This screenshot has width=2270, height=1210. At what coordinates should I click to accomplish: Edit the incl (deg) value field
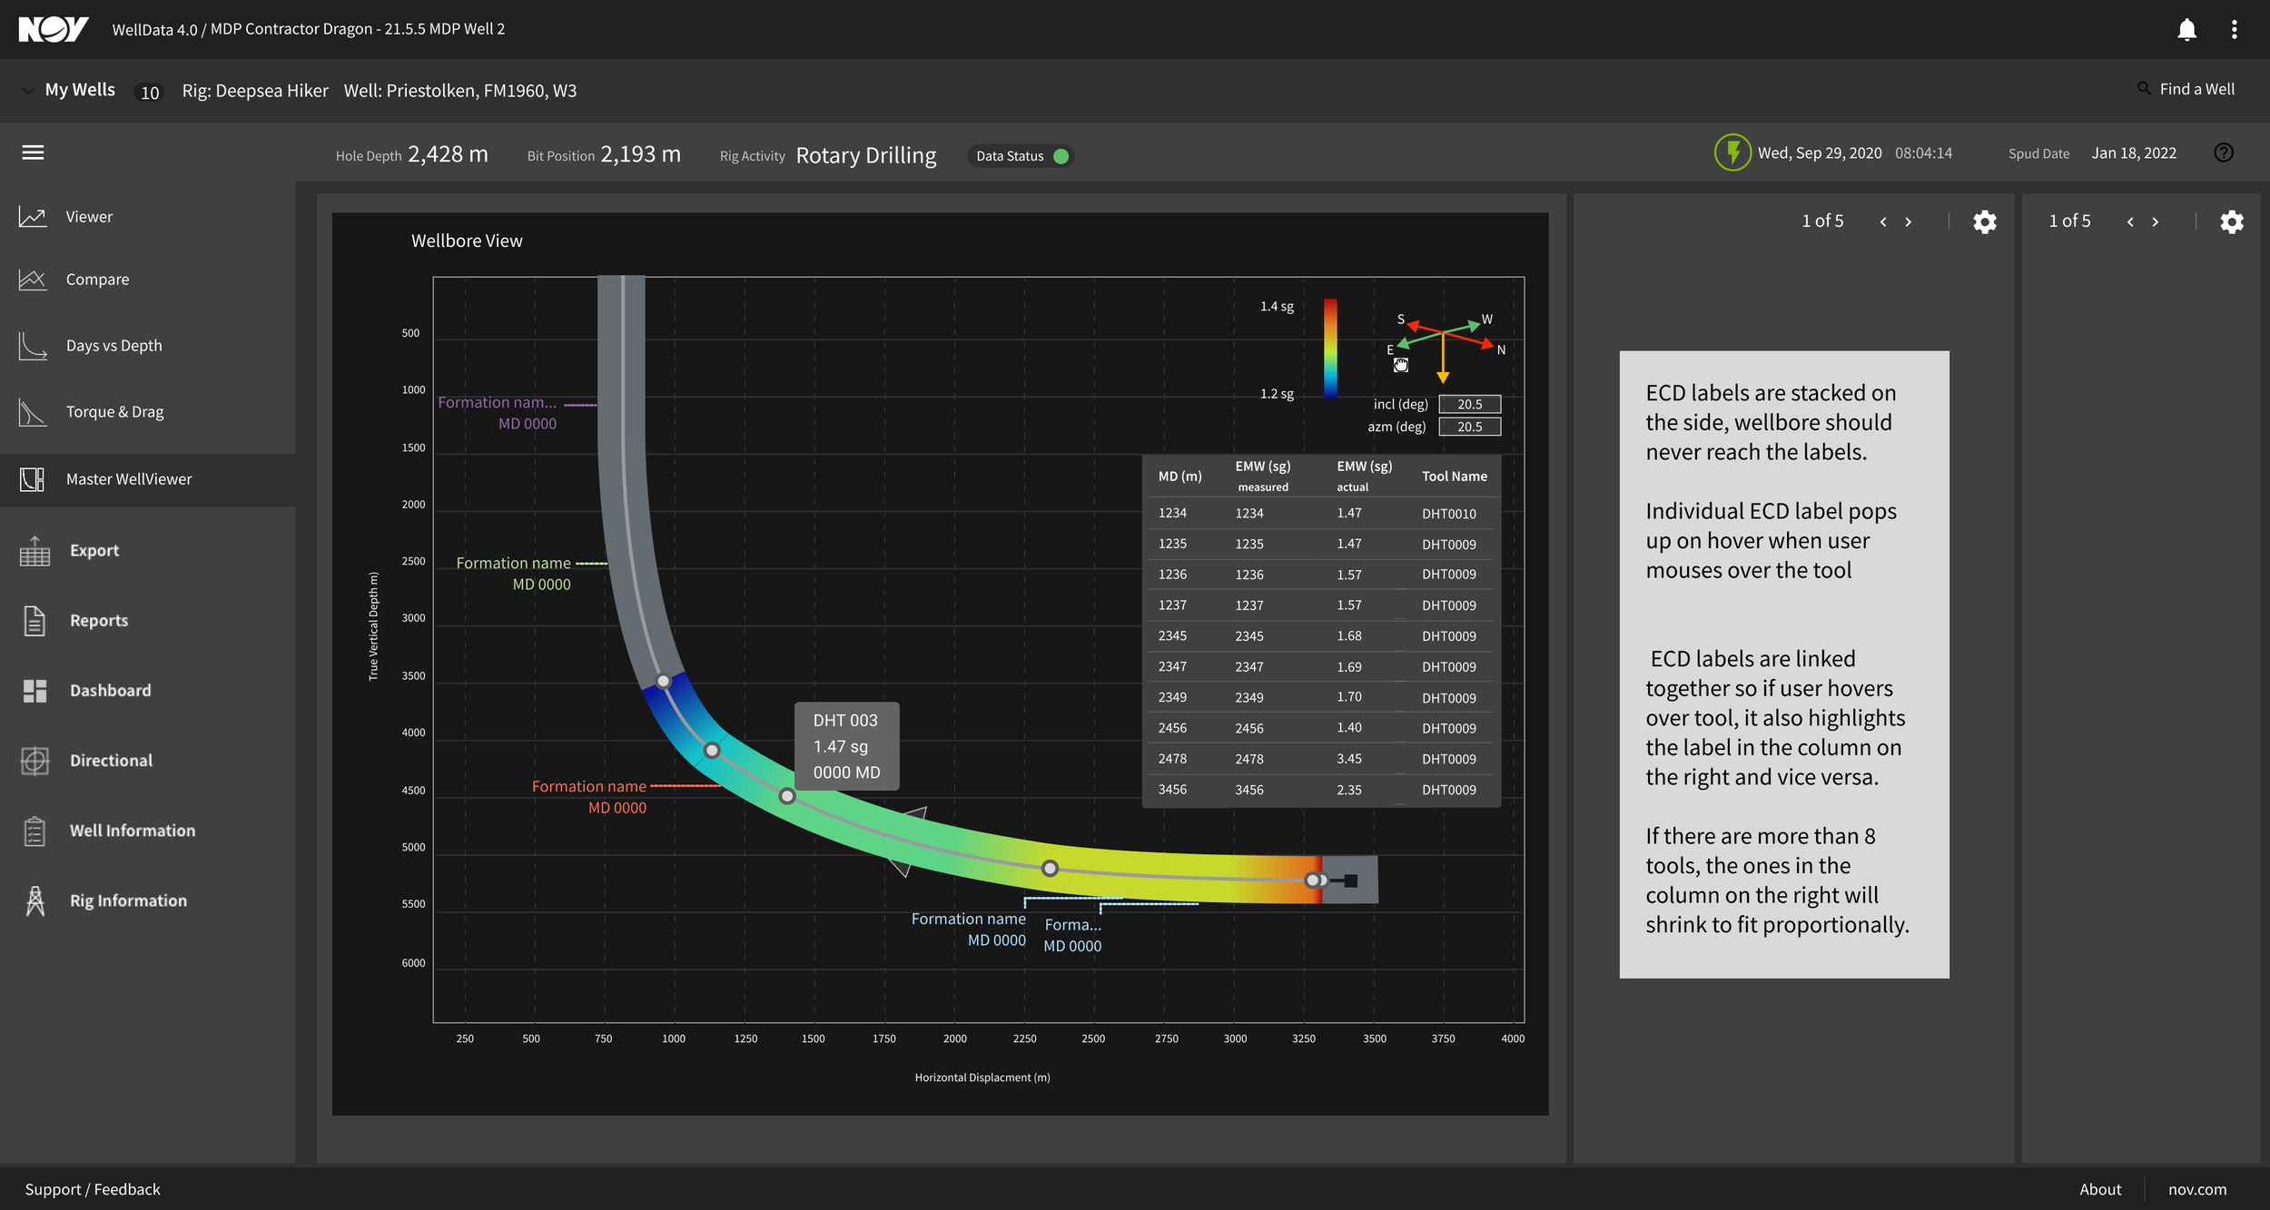click(x=1470, y=404)
